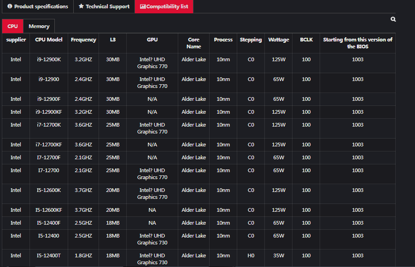
Task: Click the Core Name column header
Action: (194, 43)
